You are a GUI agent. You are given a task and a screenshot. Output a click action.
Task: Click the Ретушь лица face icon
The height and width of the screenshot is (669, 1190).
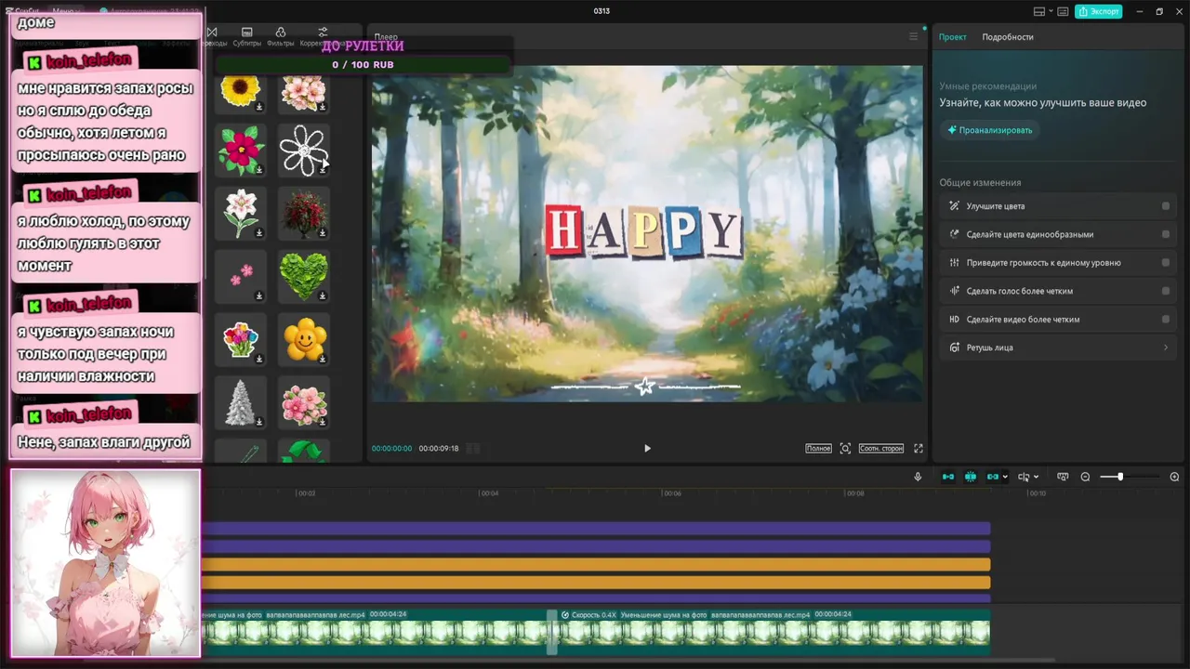954,348
